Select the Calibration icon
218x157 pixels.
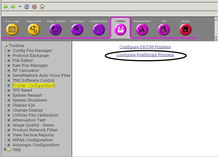77,29
